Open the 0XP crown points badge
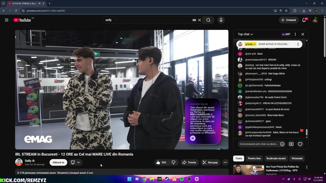Image resolution: width=326 pixels, height=183 pixels. click(x=286, y=34)
